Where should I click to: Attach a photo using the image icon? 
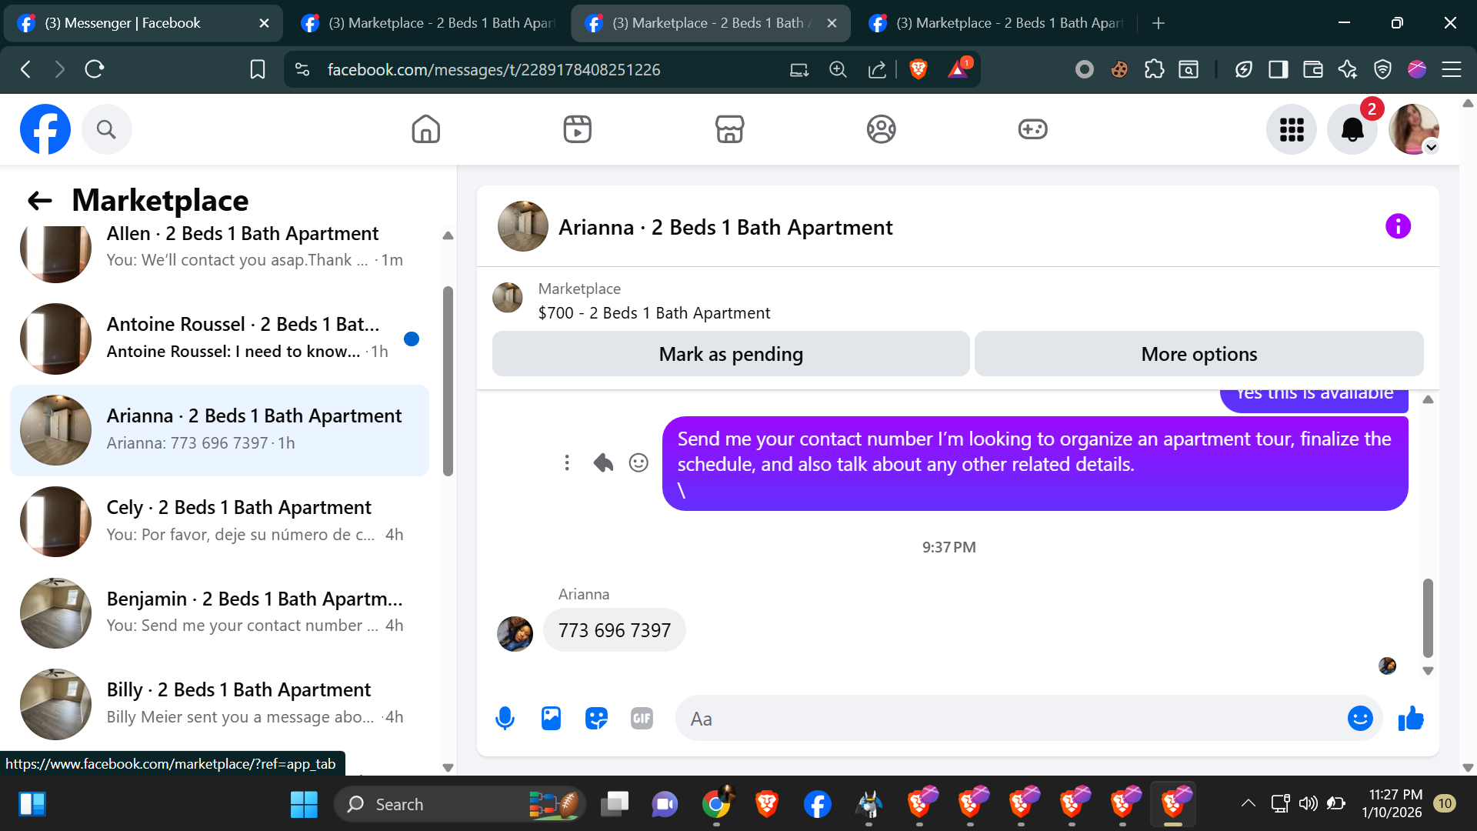click(551, 719)
